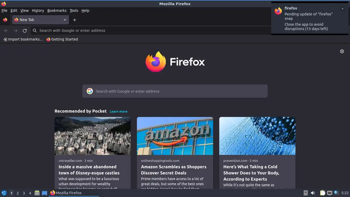Click the 5:22 taskbar clock
The width and height of the screenshot is (350, 197).
345,193
